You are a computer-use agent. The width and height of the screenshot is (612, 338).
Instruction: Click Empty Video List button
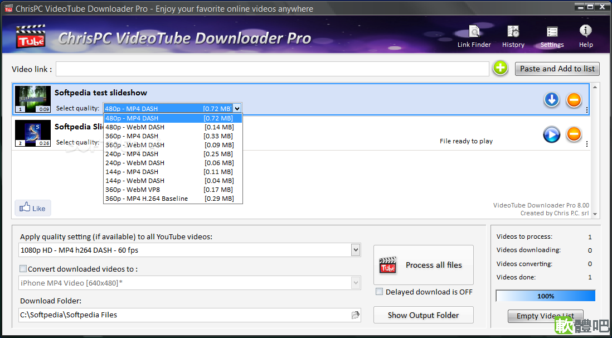pyautogui.click(x=545, y=316)
